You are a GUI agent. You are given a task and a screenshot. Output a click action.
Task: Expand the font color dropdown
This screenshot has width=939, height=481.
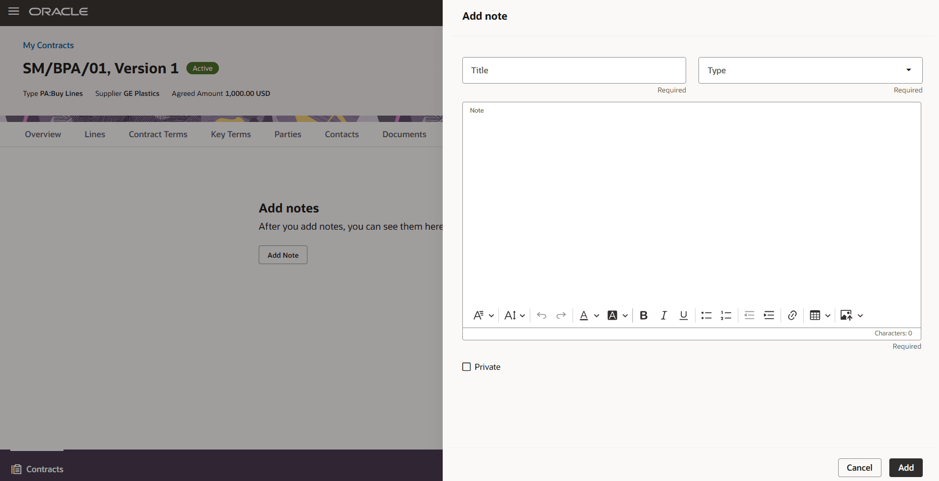coord(597,315)
